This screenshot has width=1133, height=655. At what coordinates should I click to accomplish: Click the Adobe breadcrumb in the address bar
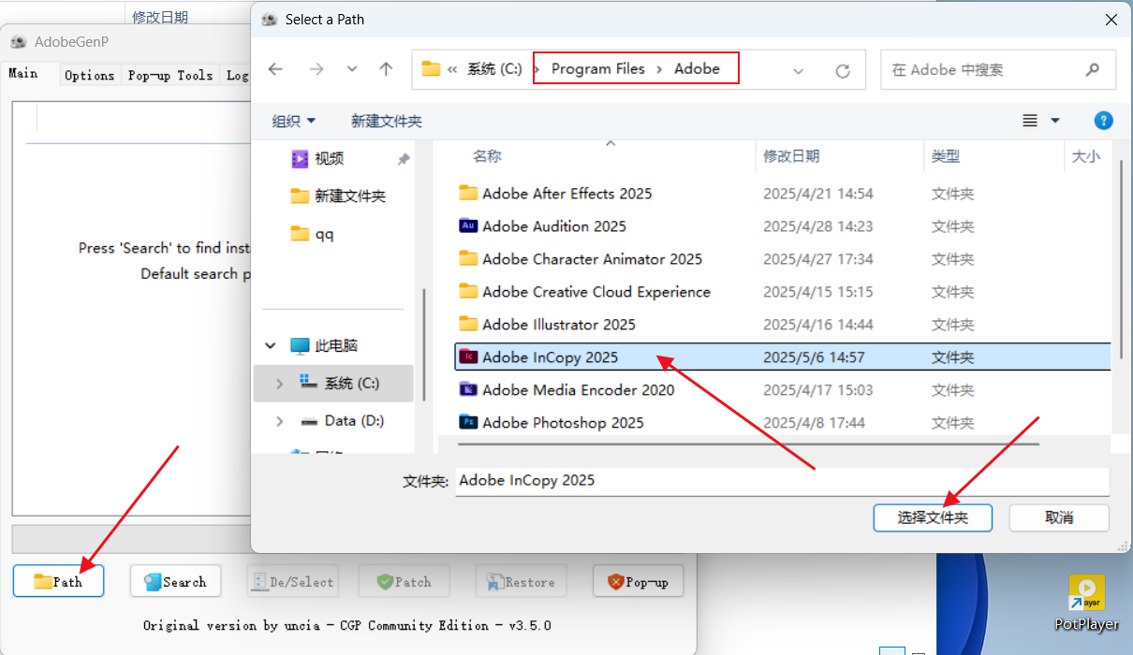(x=697, y=68)
